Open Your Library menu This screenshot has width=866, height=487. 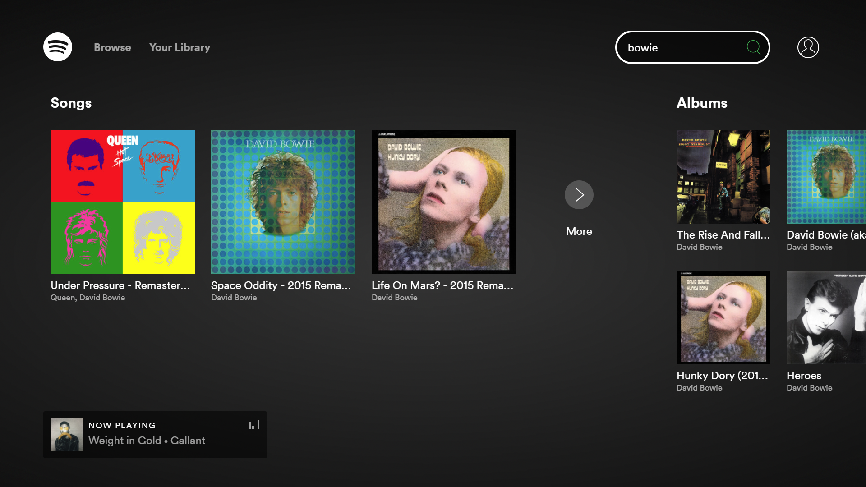pyautogui.click(x=180, y=47)
